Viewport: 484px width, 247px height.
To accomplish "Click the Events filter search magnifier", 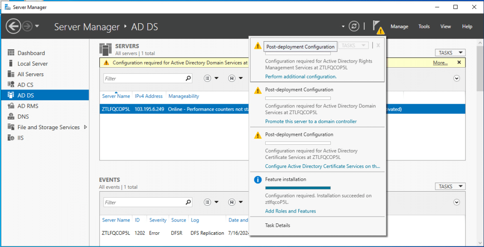I will [188, 203].
